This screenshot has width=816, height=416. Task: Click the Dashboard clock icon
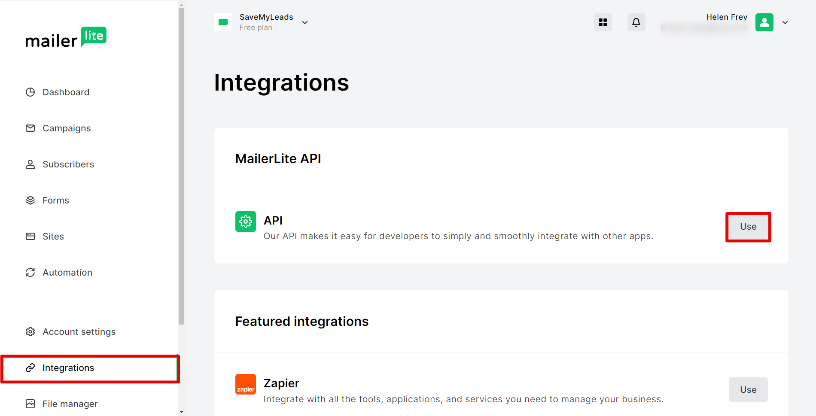[30, 92]
